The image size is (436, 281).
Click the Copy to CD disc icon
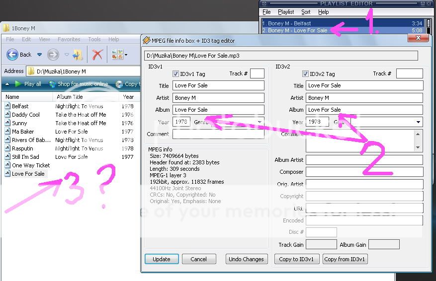pos(119,84)
